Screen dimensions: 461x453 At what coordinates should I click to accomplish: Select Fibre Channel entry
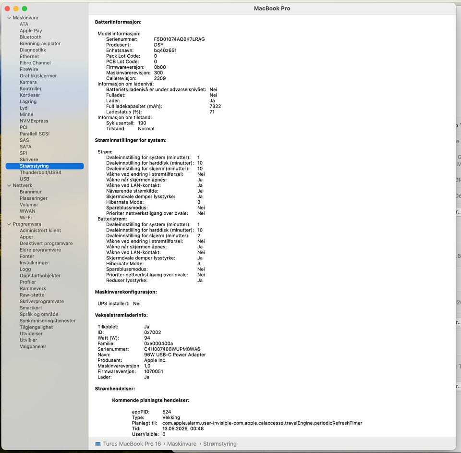pyautogui.click(x=35, y=63)
